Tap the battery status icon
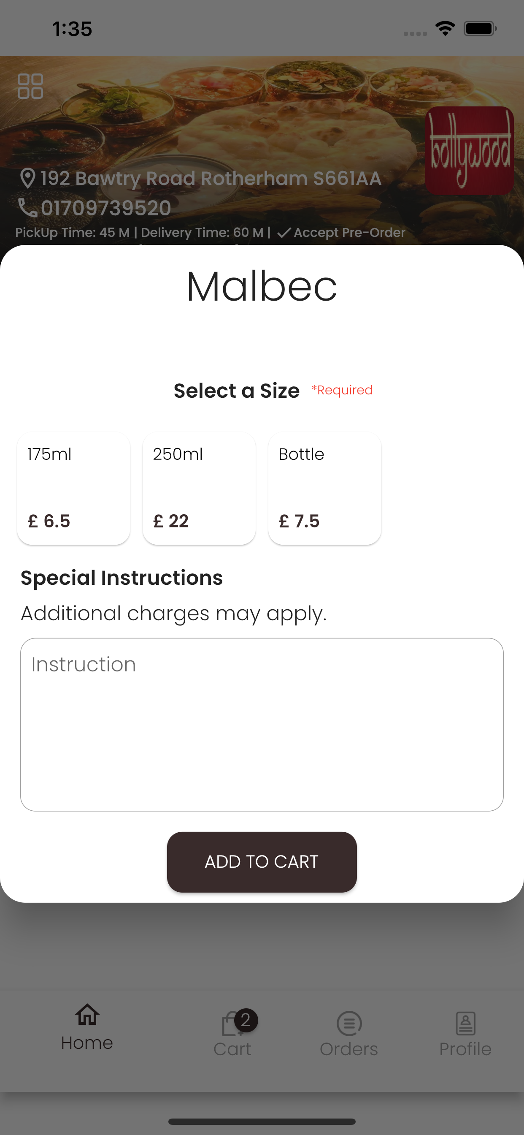The height and width of the screenshot is (1135, 524). 480,29
